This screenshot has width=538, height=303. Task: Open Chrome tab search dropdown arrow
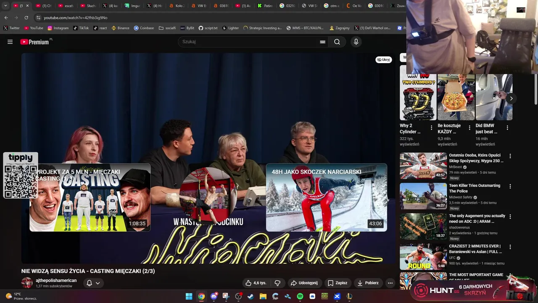pos(5,5)
